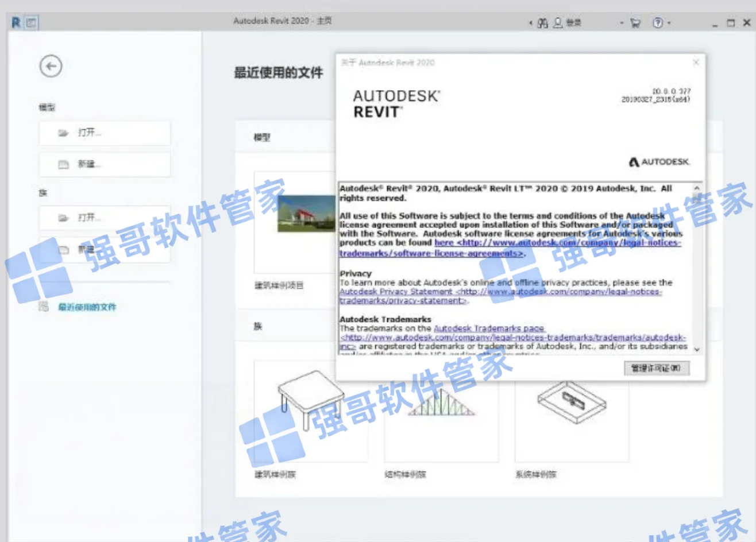
Task: Click the Autodesk Trademarks heading in license text
Action: click(385, 319)
